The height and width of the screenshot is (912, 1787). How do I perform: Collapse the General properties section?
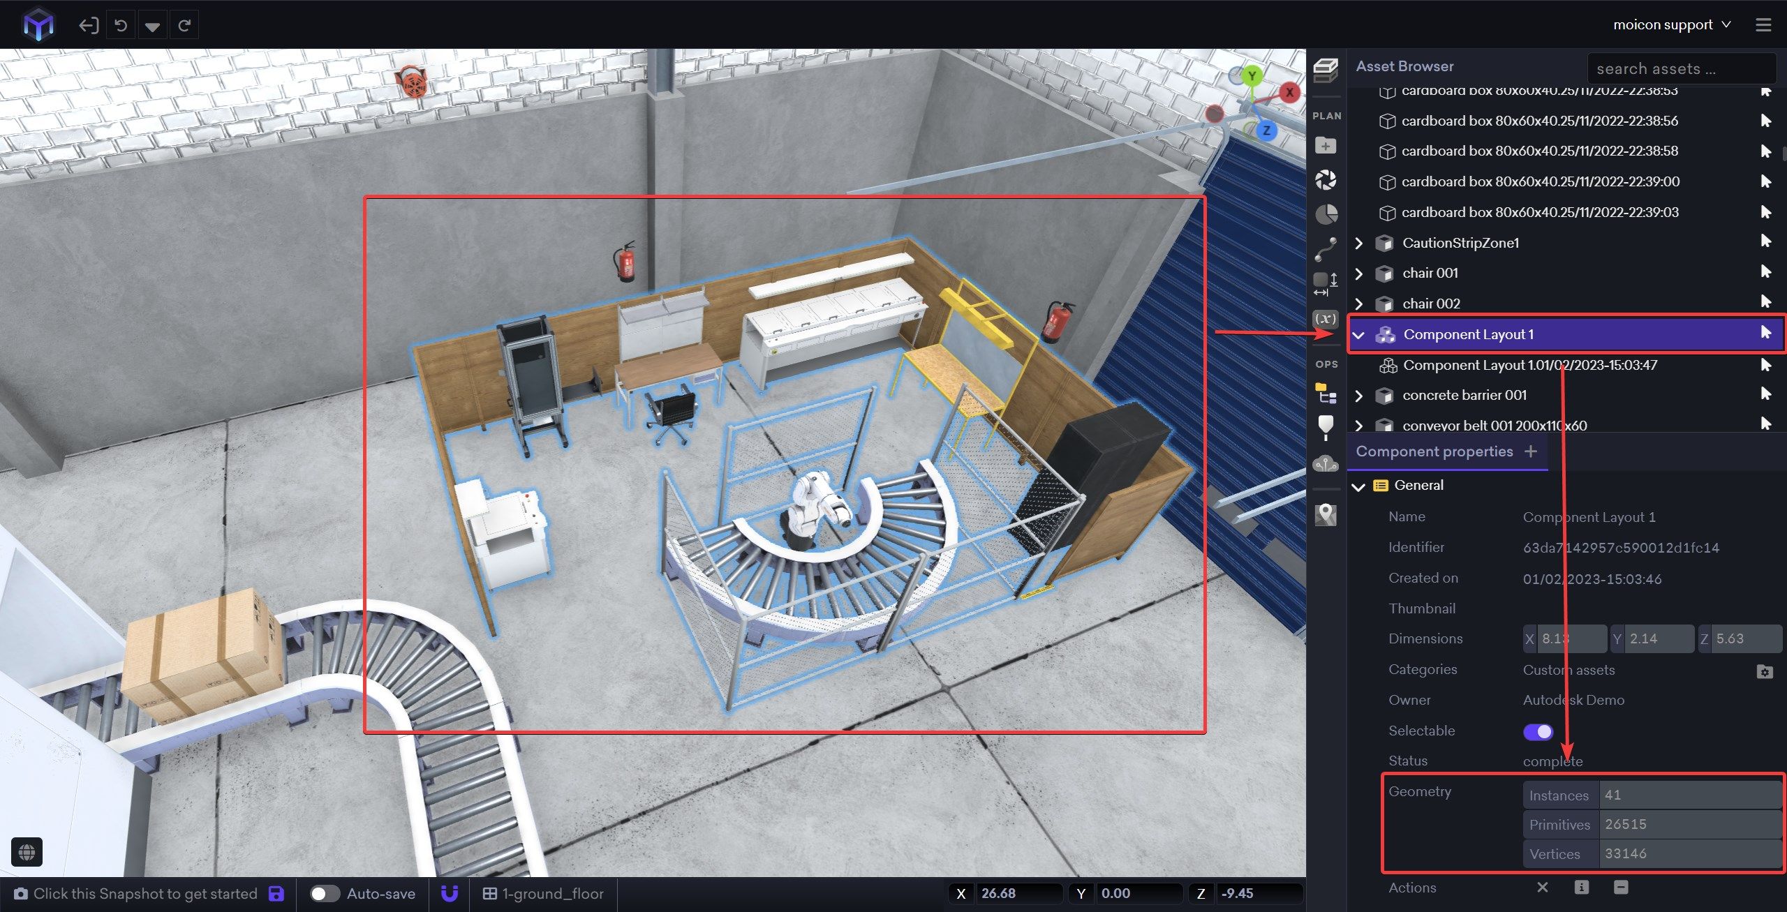coord(1358,486)
